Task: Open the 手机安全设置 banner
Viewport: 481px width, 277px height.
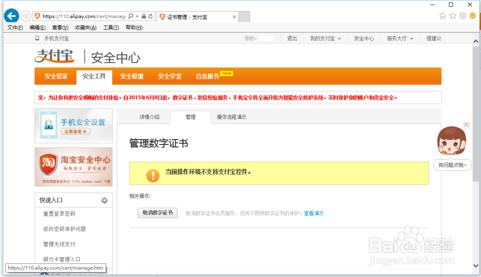Action: tap(74, 126)
